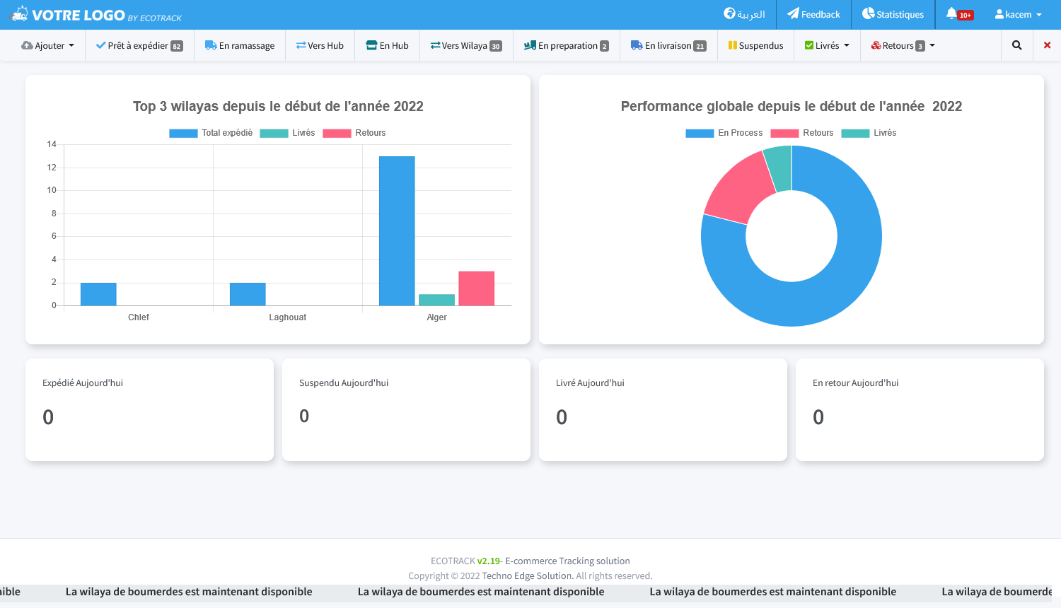Screen dimensions: 1061x608
Task: Click the Suspendus pause icon
Action: [x=732, y=45]
